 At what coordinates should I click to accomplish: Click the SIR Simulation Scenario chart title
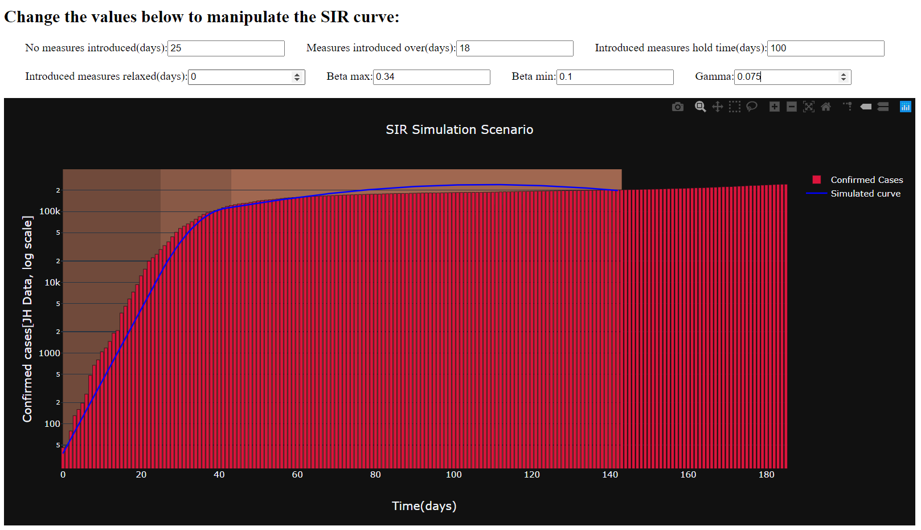coord(460,130)
